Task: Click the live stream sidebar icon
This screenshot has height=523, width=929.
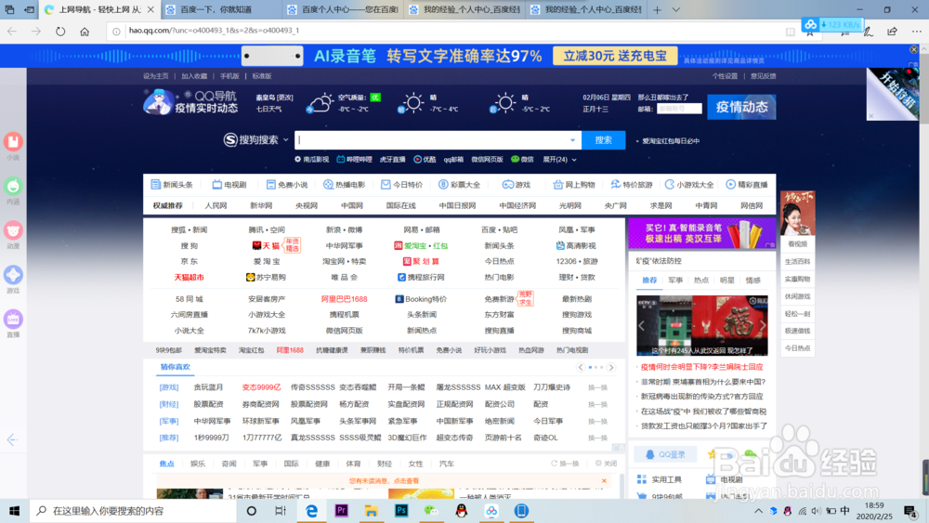Action: pos(13,320)
